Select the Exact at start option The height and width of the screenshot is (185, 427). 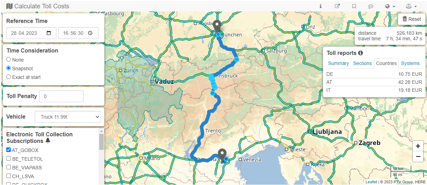pos(9,77)
